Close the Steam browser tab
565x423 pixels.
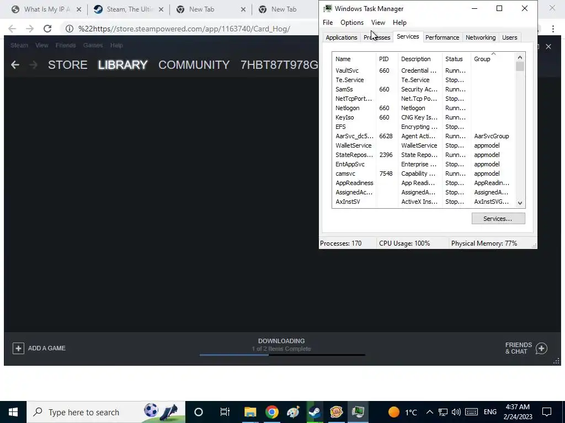[x=161, y=9]
